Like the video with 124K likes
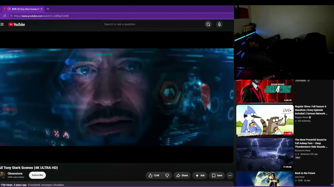Viewport: 334px width, 187px height. 154,176
